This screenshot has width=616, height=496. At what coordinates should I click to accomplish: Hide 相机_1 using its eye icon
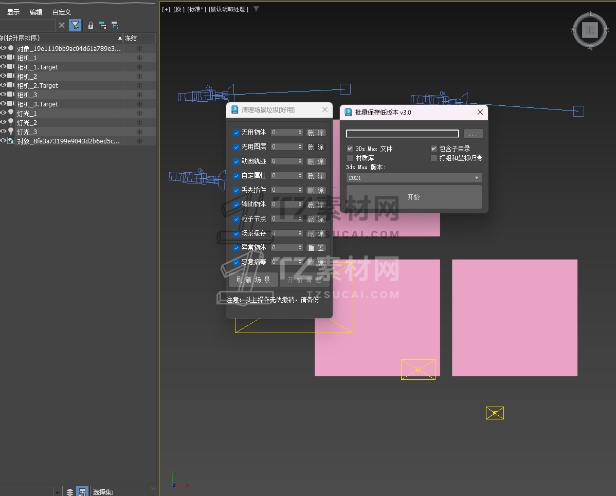click(3, 58)
